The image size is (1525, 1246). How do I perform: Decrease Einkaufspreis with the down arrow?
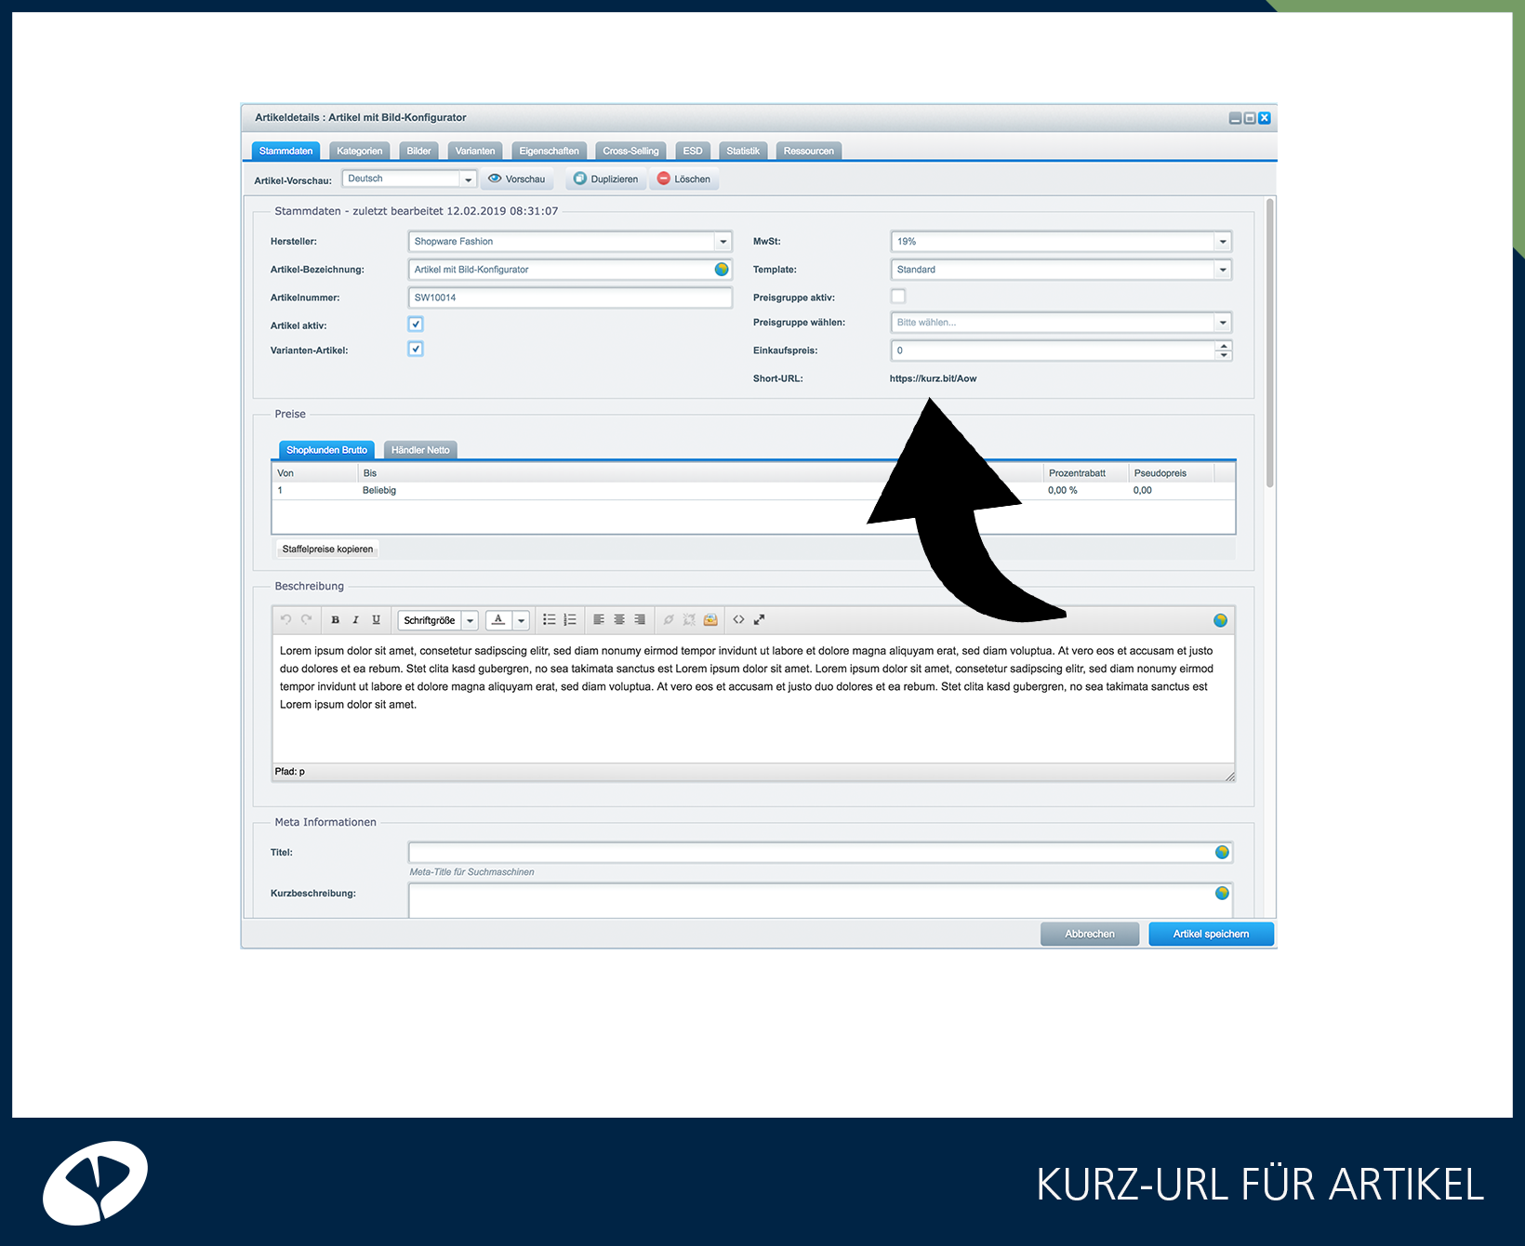[x=1224, y=355]
